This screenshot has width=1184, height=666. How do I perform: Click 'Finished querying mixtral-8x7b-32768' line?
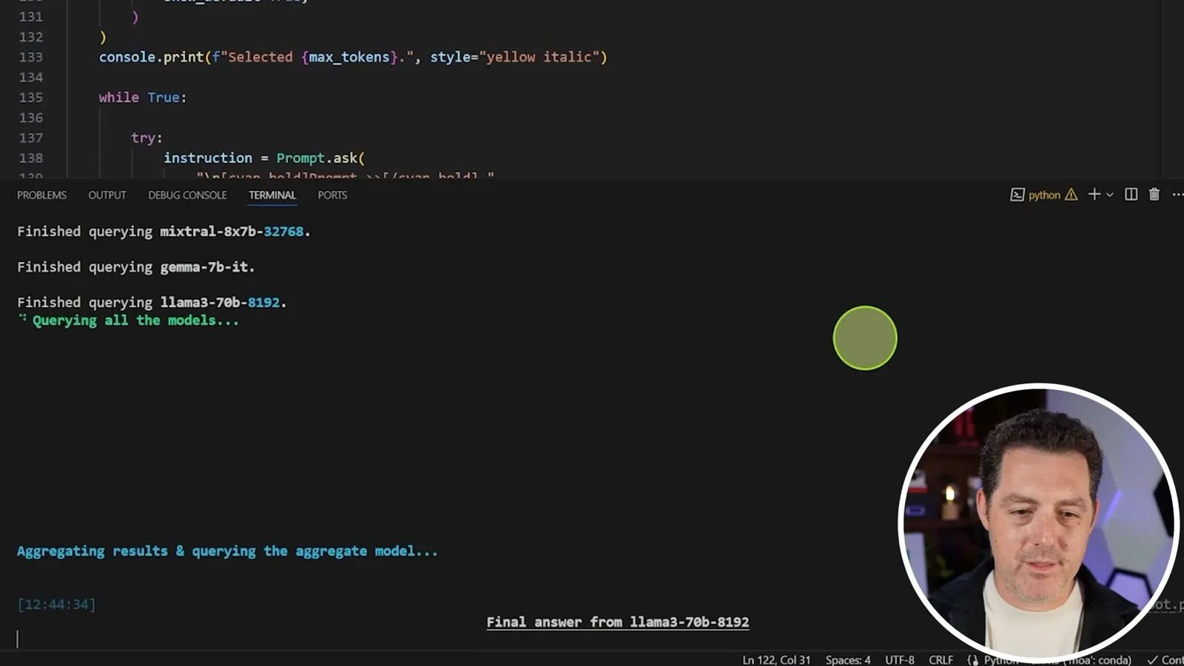click(164, 232)
